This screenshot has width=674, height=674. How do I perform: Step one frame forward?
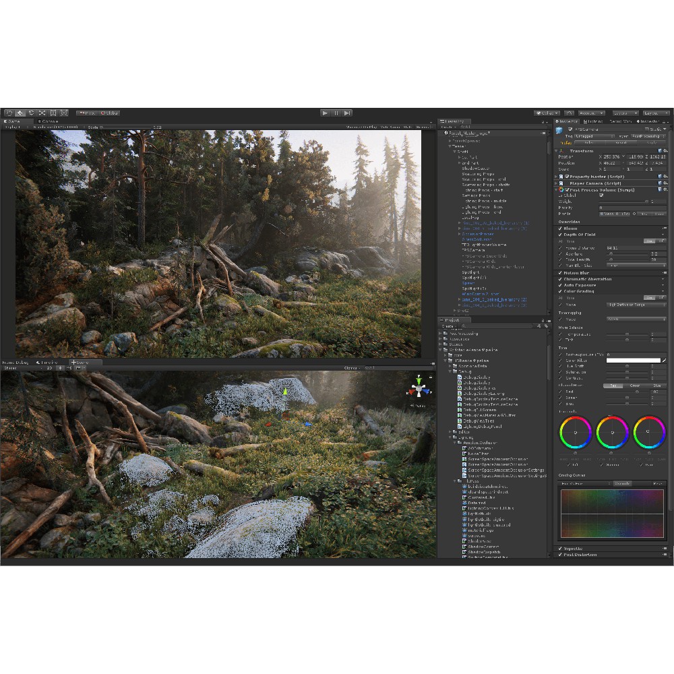coord(347,113)
